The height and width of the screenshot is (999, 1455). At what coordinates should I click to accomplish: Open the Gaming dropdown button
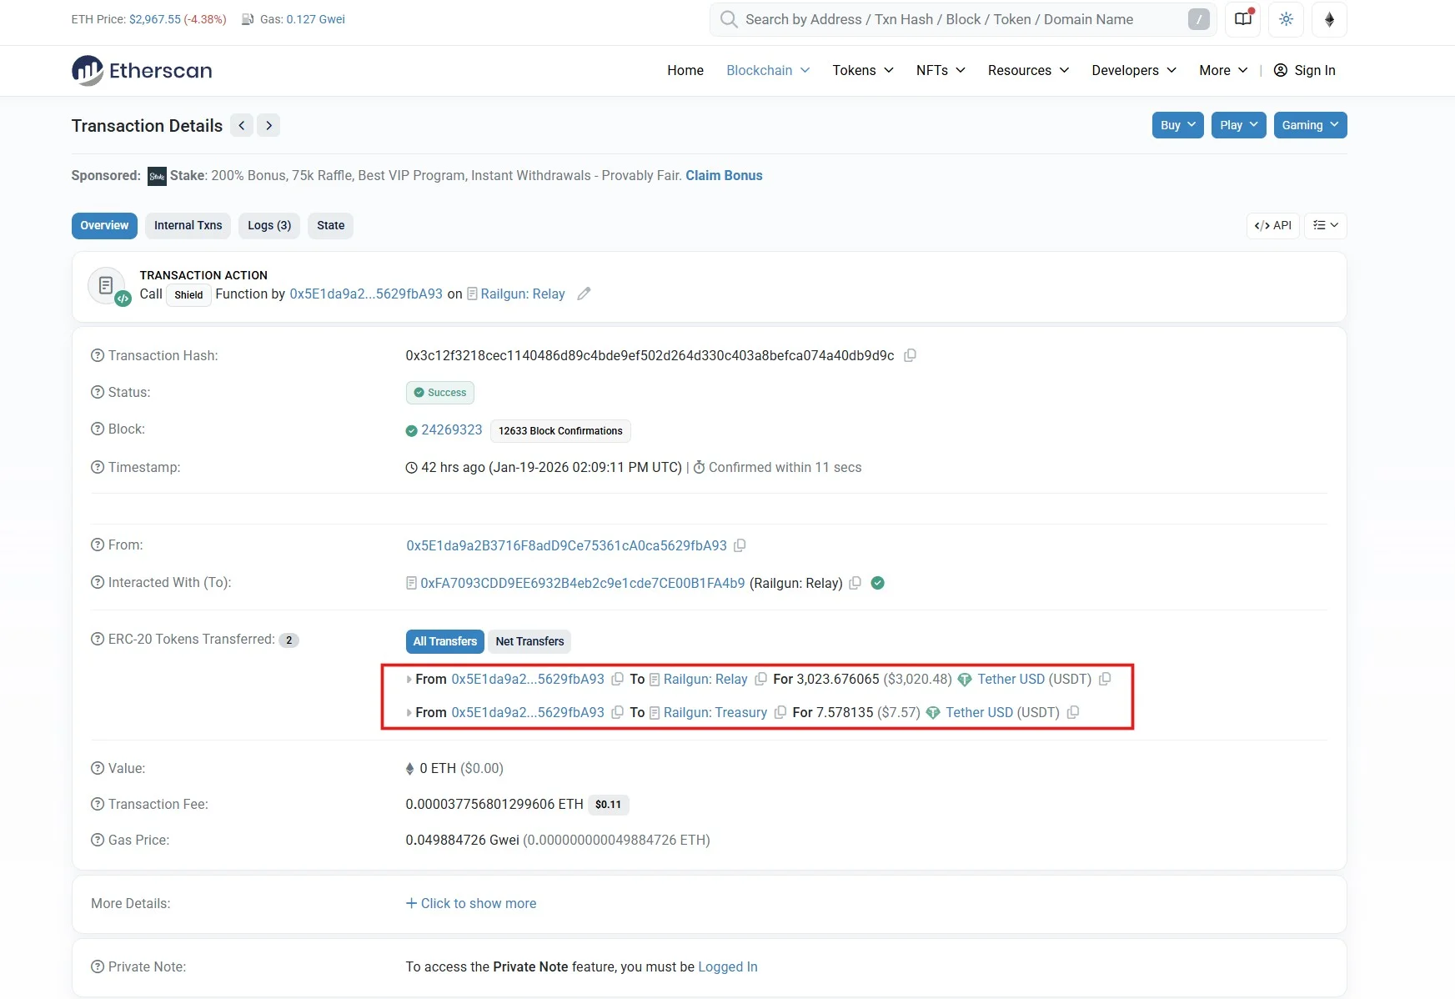click(1310, 125)
